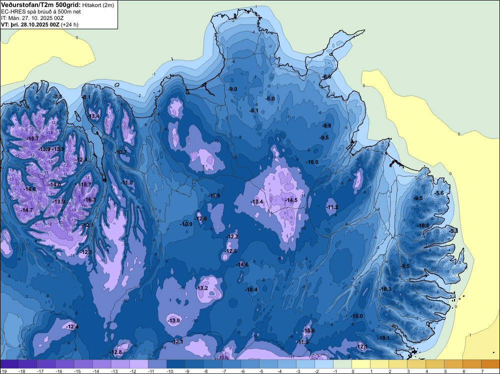500x374 pixels.
Task: Click the -14.8 temperature value
Action: pos(29,189)
